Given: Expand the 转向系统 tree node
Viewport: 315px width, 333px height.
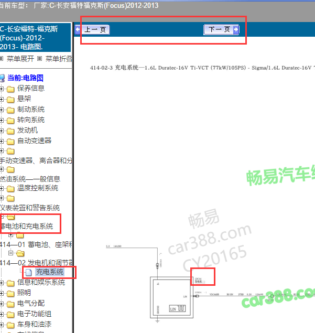Looking at the screenshot, I should [2, 120].
